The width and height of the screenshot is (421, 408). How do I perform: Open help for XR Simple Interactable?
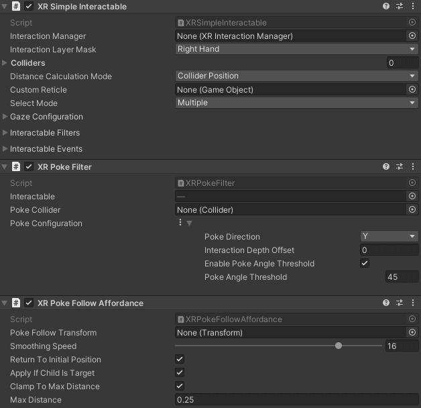[x=386, y=6]
